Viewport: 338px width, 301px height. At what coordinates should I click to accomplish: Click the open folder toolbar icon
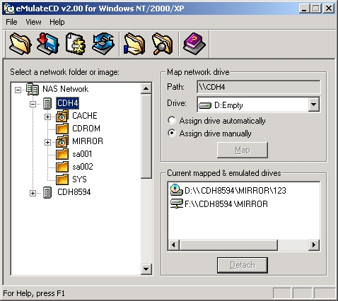(21, 44)
